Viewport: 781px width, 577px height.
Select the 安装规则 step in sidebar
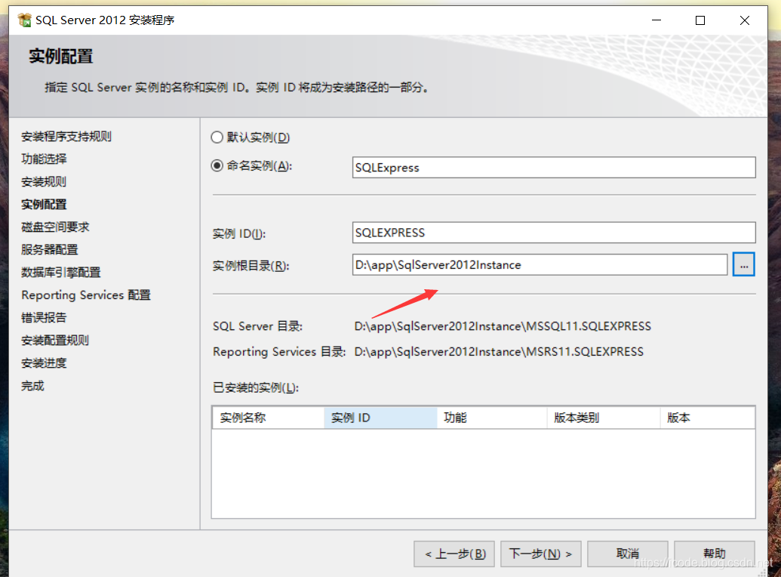(x=44, y=181)
